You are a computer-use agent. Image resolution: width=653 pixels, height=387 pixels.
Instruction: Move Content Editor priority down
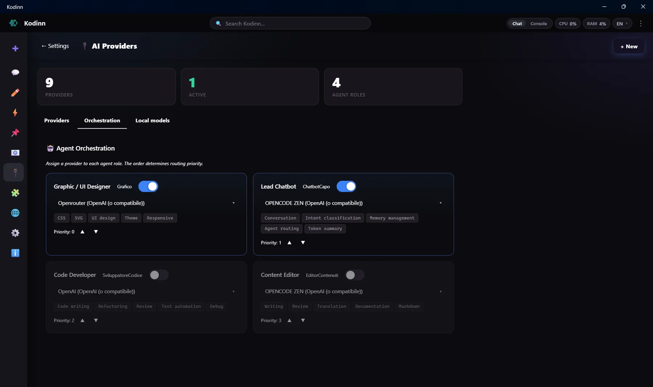[x=303, y=320]
